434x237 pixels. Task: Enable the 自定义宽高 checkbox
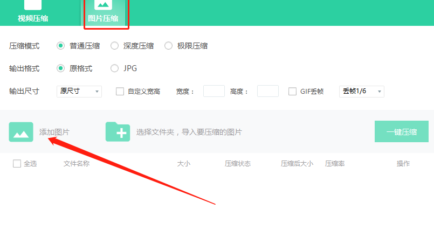pyautogui.click(x=120, y=92)
